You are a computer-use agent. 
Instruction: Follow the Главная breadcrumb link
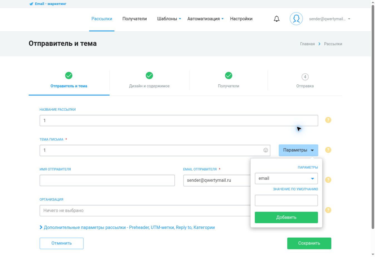[x=307, y=44]
